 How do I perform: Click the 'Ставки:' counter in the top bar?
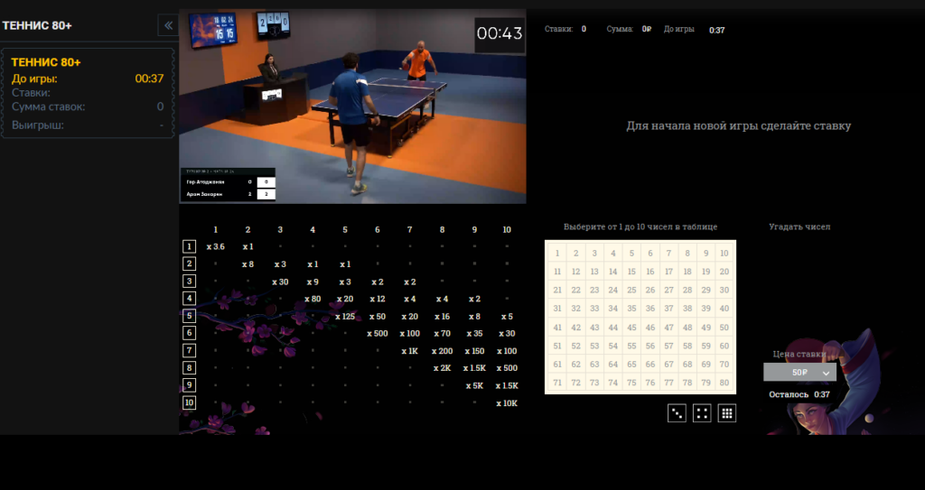coord(565,29)
